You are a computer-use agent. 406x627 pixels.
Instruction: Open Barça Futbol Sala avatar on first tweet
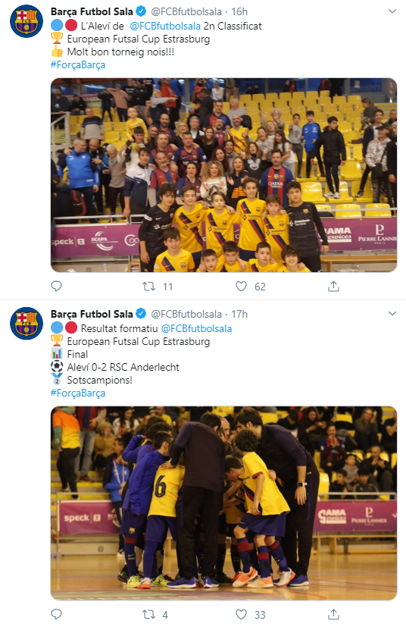click(27, 21)
